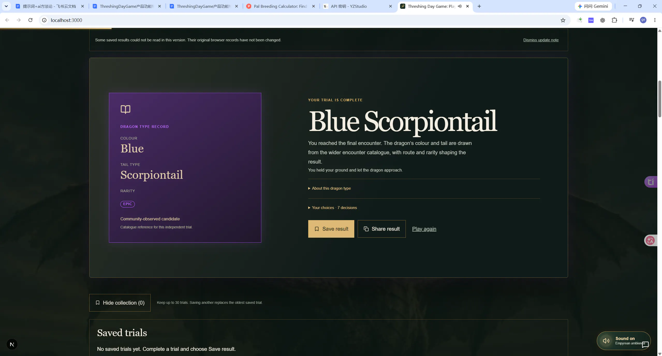Click the Save result button
This screenshot has width=662, height=356.
pos(331,229)
